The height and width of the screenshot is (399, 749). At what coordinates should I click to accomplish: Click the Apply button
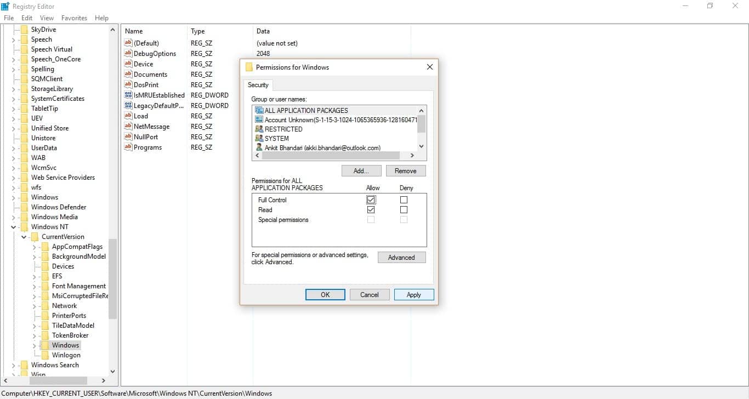tap(414, 295)
